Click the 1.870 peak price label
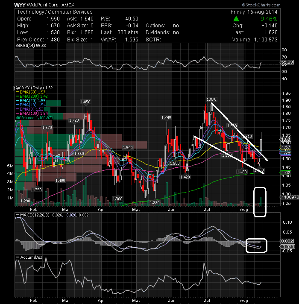This screenshot has width=299, height=304. tap(211, 99)
